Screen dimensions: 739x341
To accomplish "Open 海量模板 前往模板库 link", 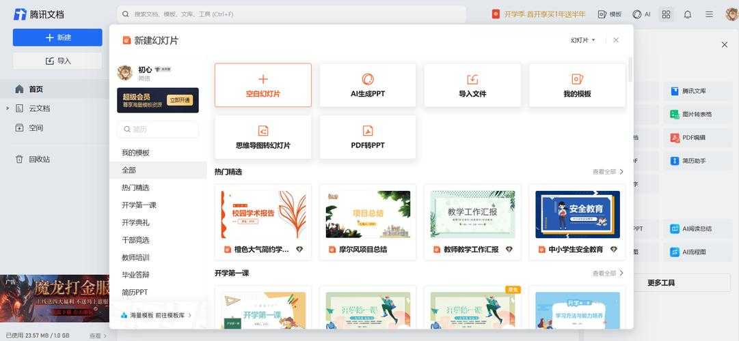I will pos(157,315).
